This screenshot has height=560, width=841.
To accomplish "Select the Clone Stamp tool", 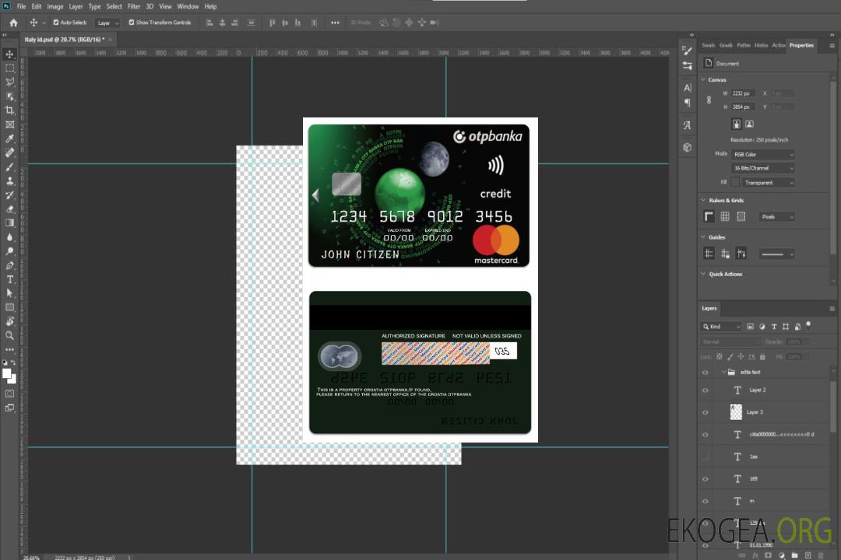I will 9,180.
